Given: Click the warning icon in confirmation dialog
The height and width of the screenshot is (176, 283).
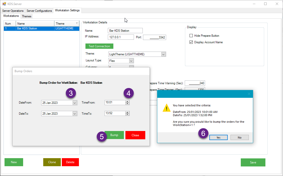Looking at the screenshot, I should pyautogui.click(x=166, y=108).
